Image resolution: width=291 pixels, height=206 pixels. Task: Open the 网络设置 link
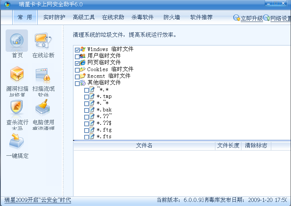(x=281, y=18)
